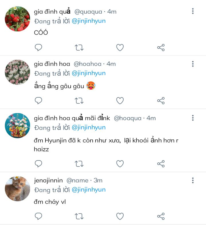Share the đm cháy vl tweet
The height and width of the screenshot is (225, 206).
click(161, 216)
